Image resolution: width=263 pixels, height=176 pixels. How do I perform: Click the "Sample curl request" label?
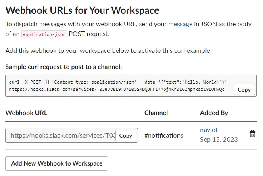click(63, 67)
